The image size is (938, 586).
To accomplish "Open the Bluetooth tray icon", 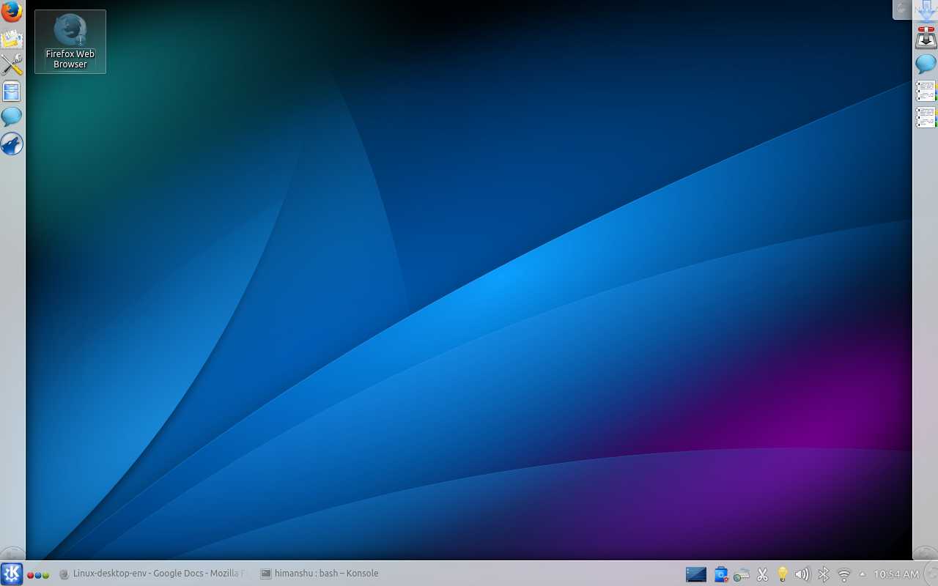I will coord(823,574).
